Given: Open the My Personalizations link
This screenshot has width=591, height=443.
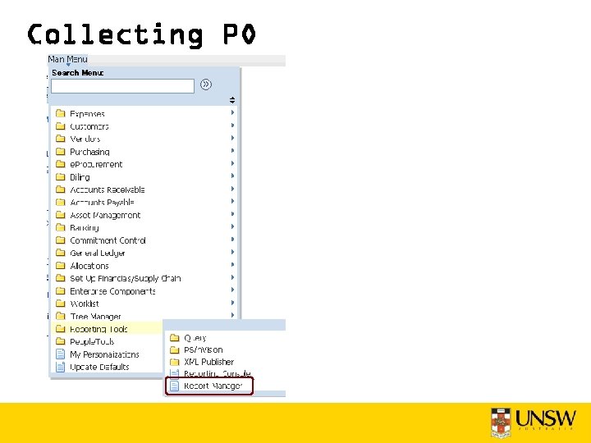Looking at the screenshot, I should point(104,354).
